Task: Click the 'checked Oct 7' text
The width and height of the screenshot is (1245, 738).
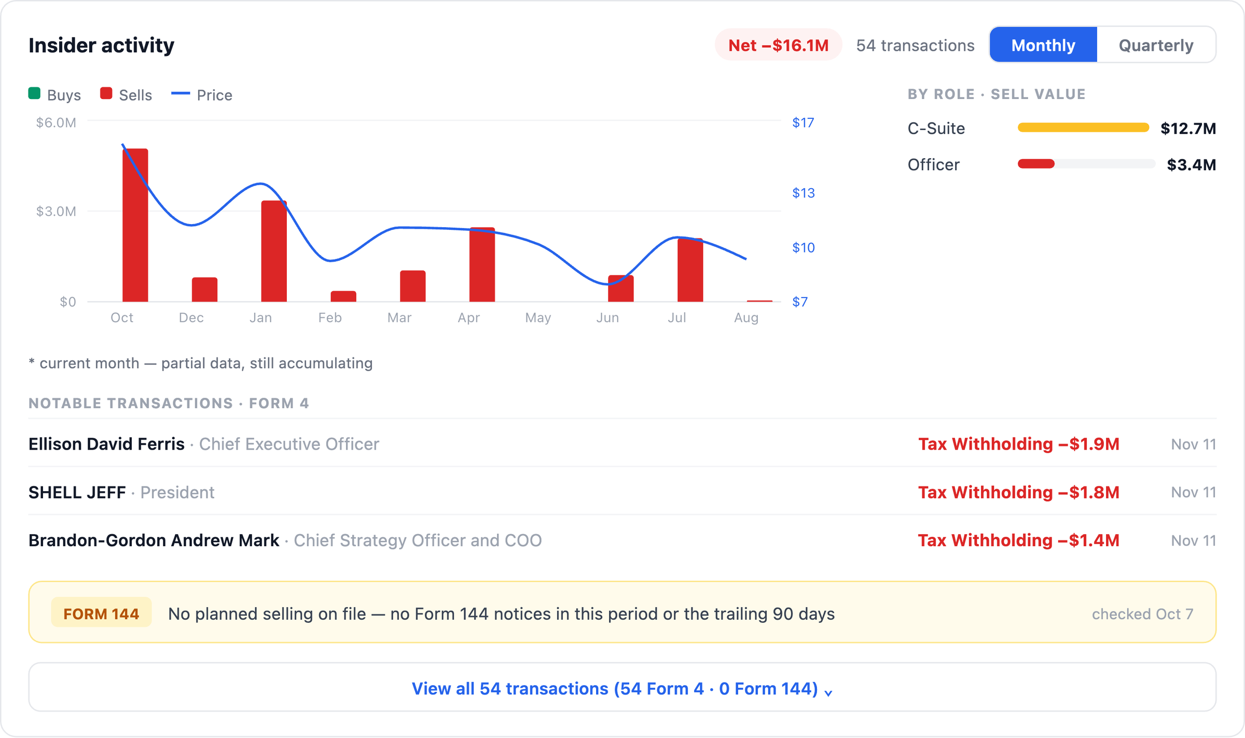Action: 1142,614
